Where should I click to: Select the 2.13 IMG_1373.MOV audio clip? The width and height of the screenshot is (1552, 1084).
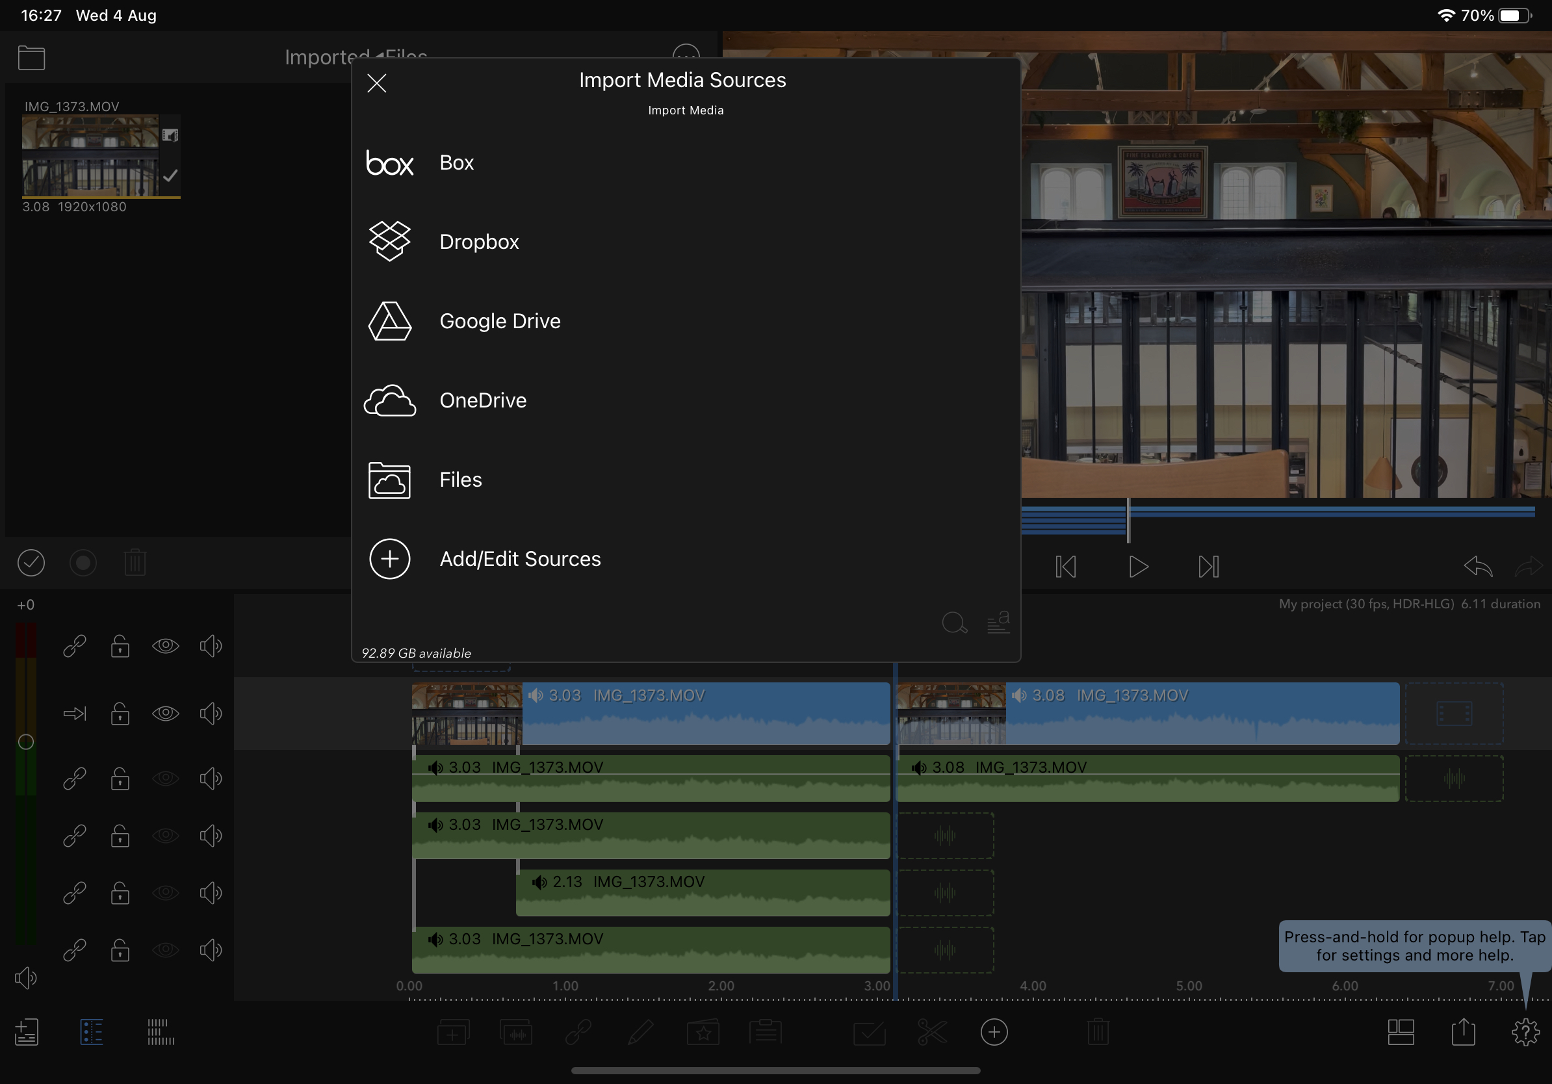[x=703, y=893]
